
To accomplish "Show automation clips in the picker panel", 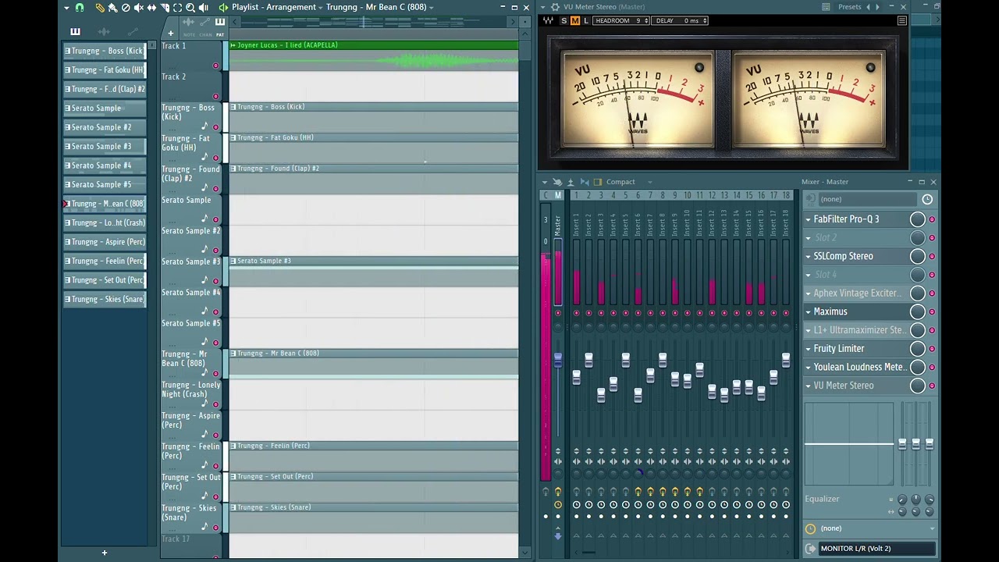I will click(132, 32).
